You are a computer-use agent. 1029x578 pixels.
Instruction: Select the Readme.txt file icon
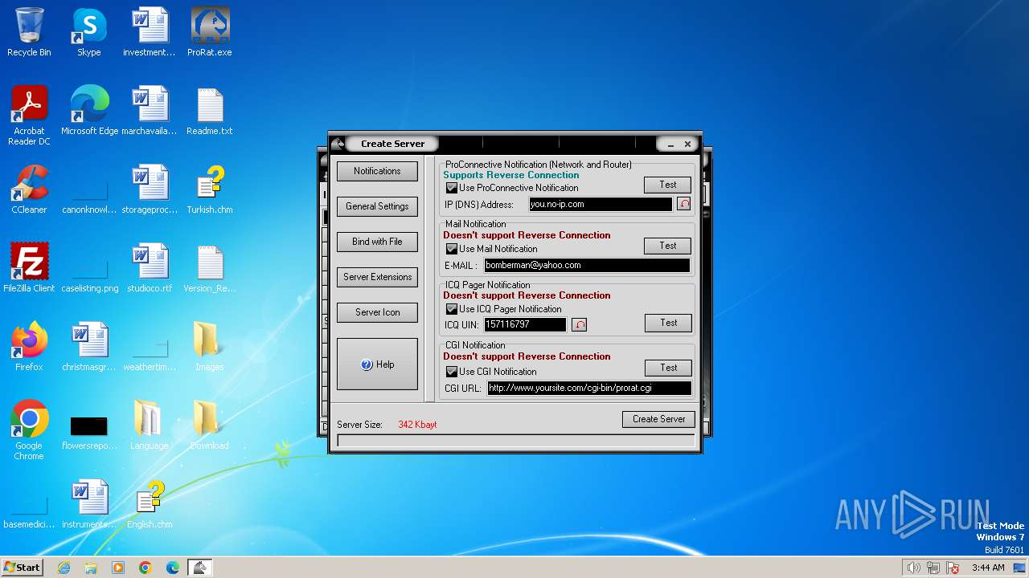(x=210, y=111)
